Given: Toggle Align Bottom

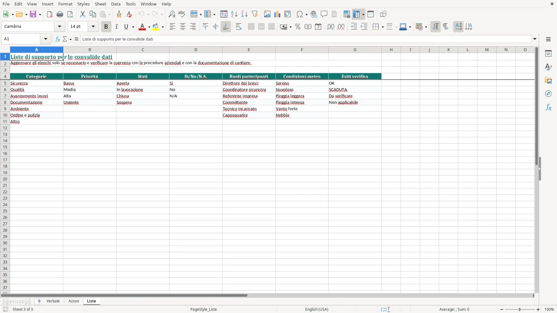Looking at the screenshot, I should pos(226,27).
